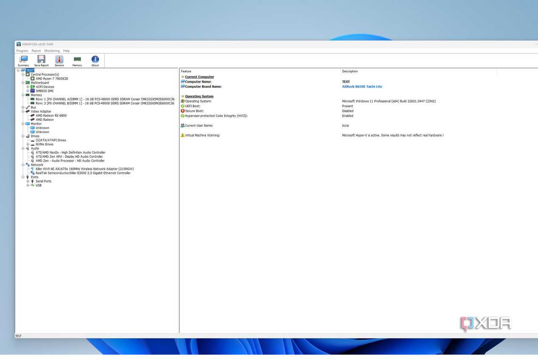The width and height of the screenshot is (538, 359).
Task: Click the SMBIOS DMI icon
Action: [x=33, y=91]
